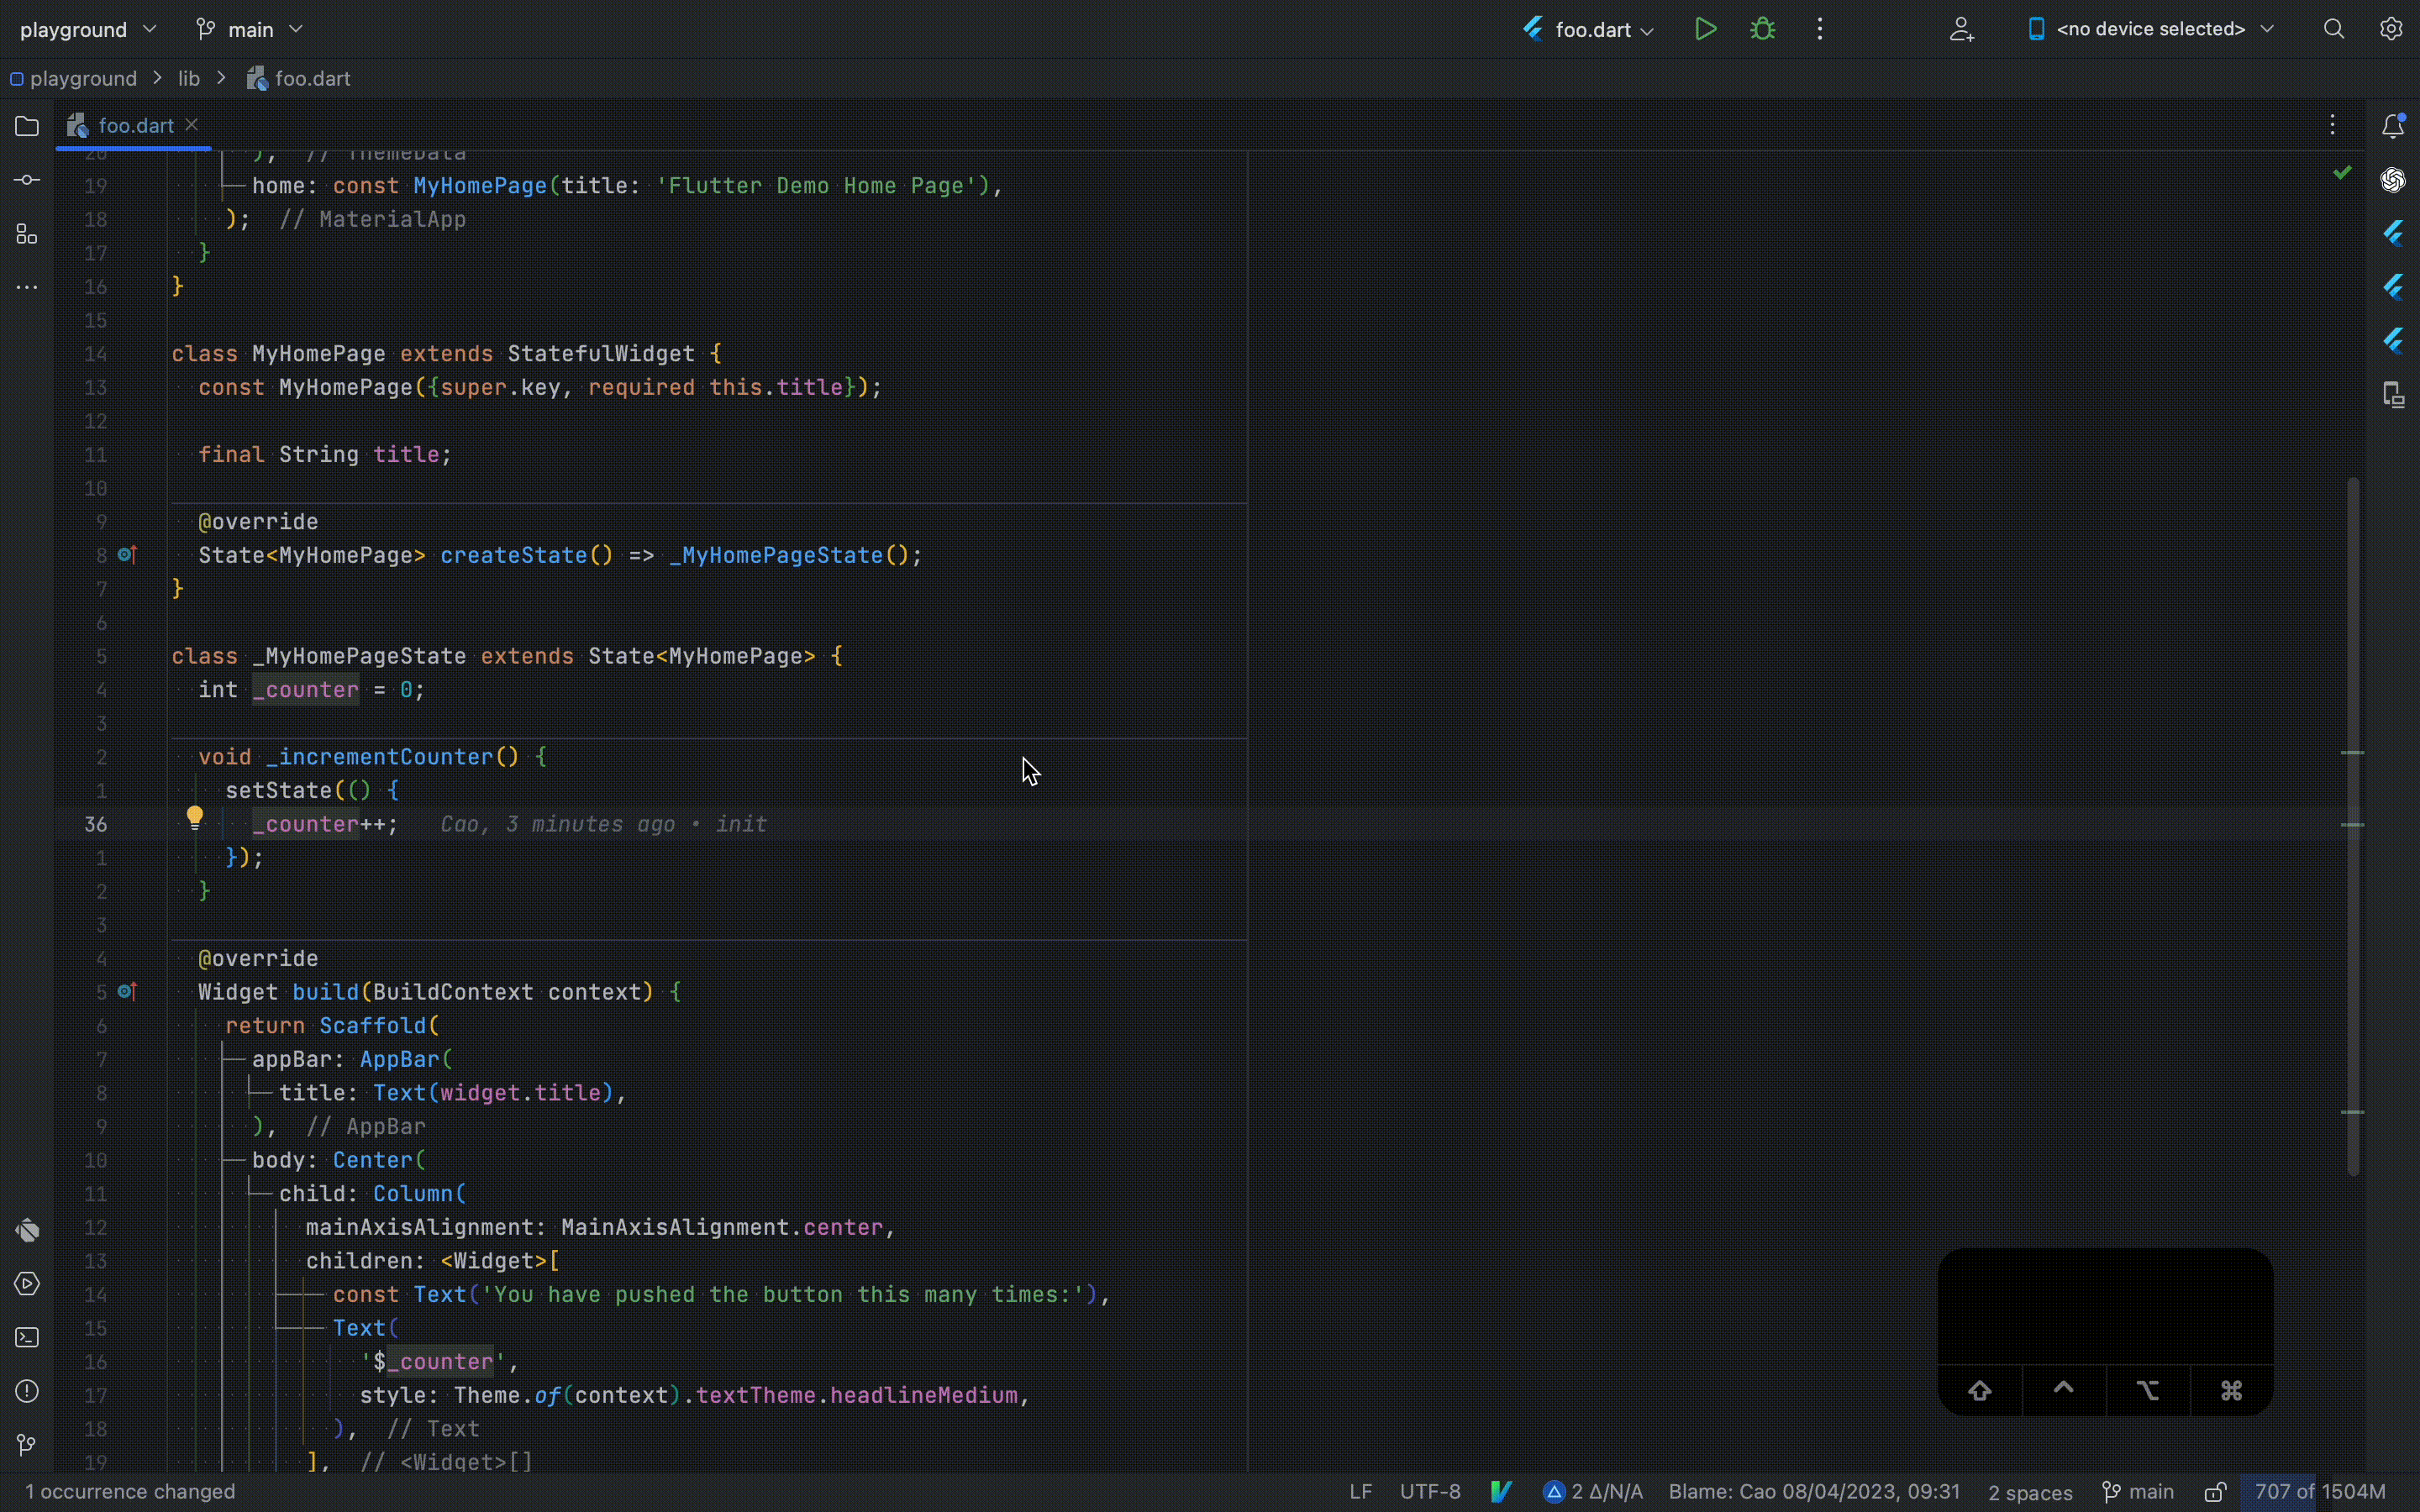Click the createState override gutter marker
Screen dimensions: 2420x1512
127,555
